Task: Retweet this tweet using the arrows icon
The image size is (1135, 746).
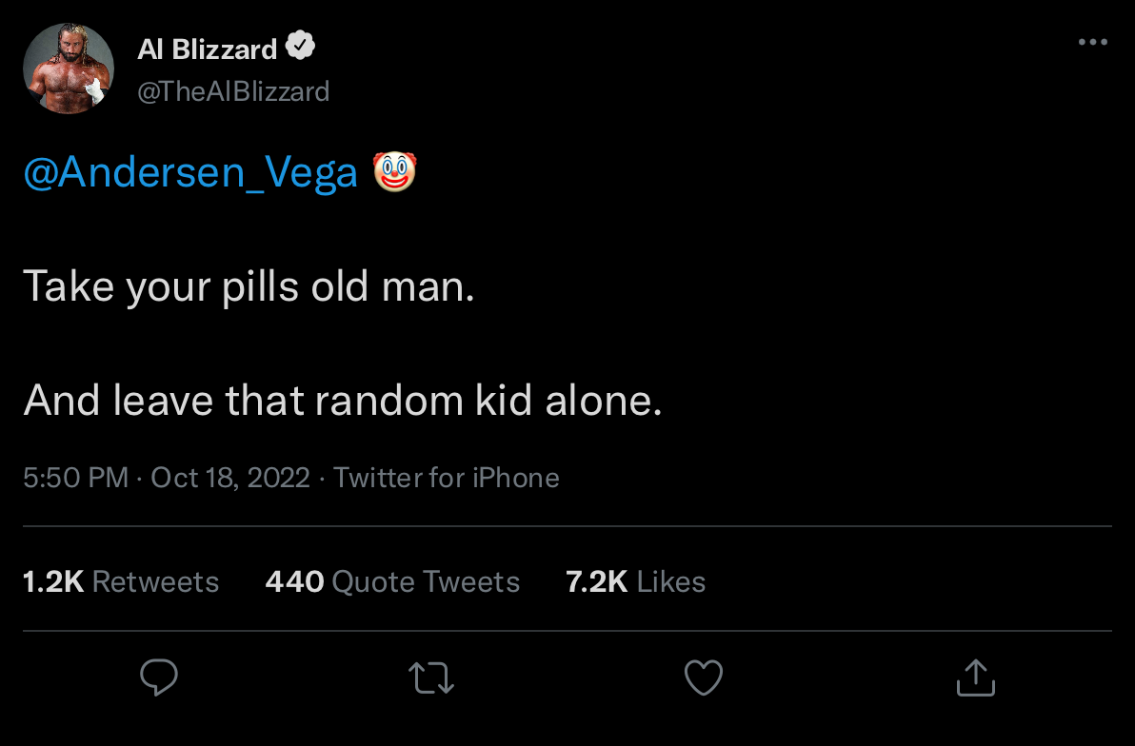Action: pyautogui.click(x=431, y=677)
